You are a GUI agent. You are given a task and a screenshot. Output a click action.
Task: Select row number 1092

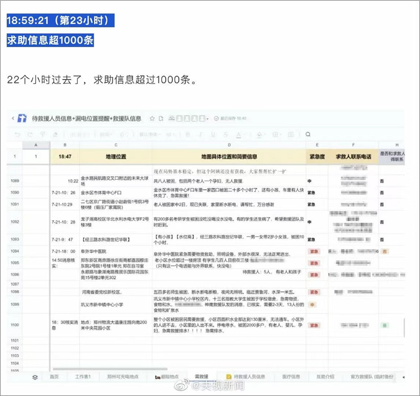(15, 222)
